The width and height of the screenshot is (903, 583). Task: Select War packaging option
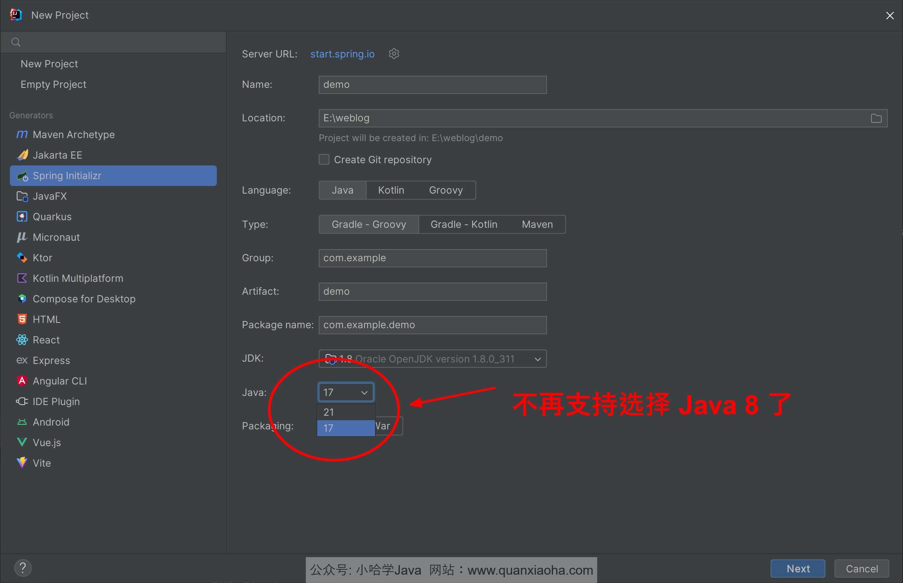click(x=388, y=426)
